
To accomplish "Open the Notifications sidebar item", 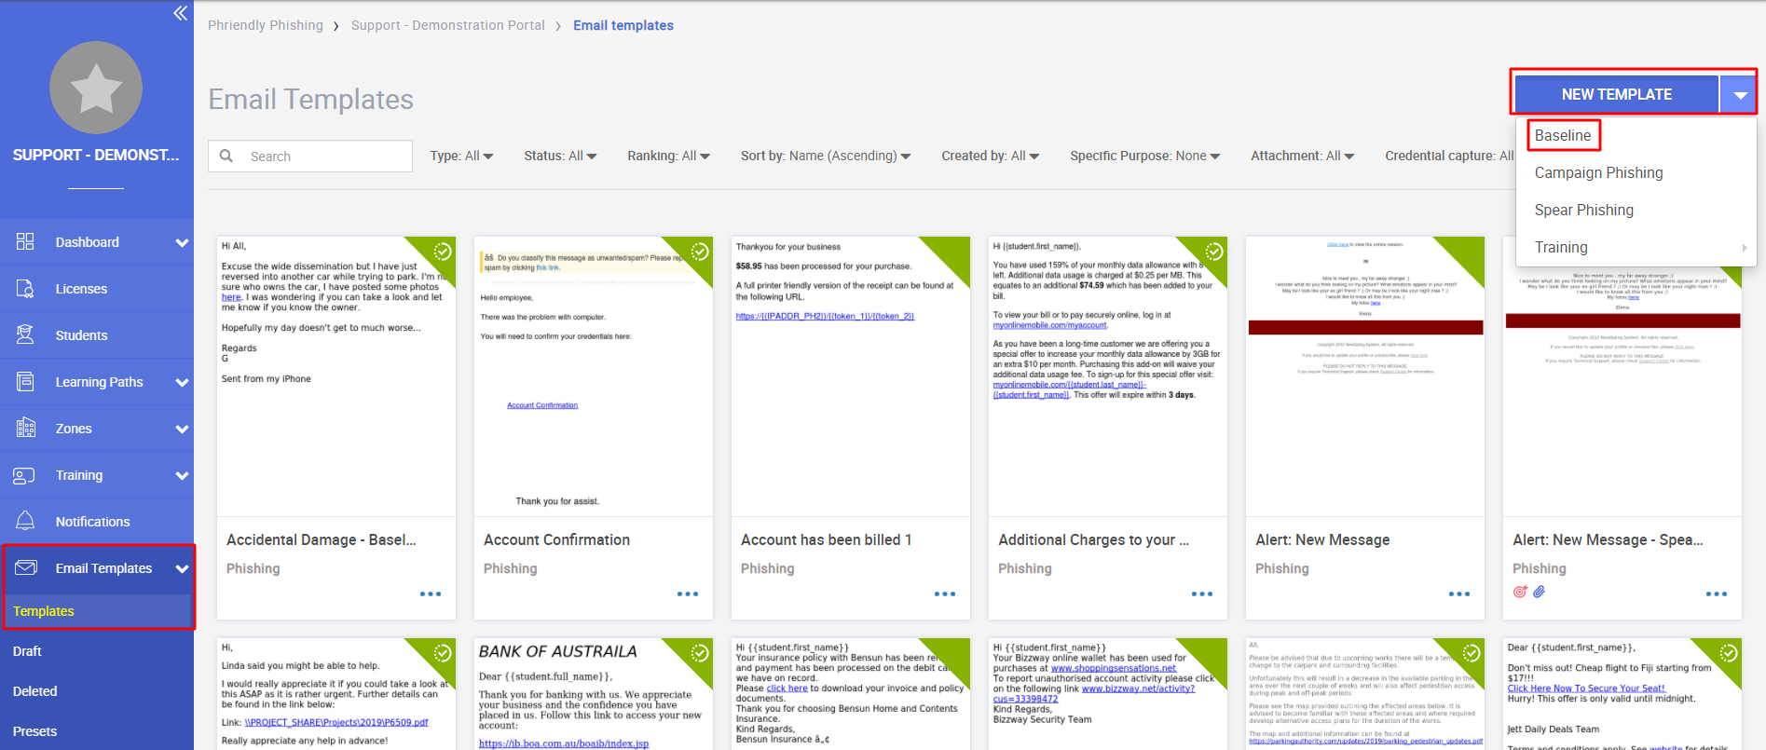I will click(x=97, y=522).
